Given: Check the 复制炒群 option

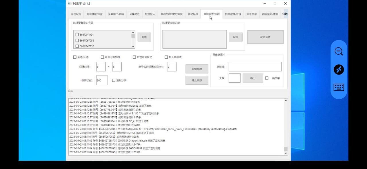Looking at the screenshot, I should coord(114,80).
